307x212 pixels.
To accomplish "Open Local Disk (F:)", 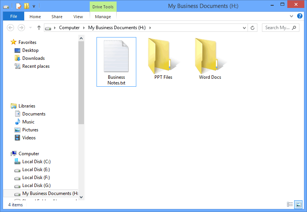I will pos(36,178).
